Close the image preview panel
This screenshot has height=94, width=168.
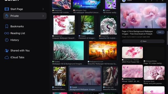(x=162, y=1)
